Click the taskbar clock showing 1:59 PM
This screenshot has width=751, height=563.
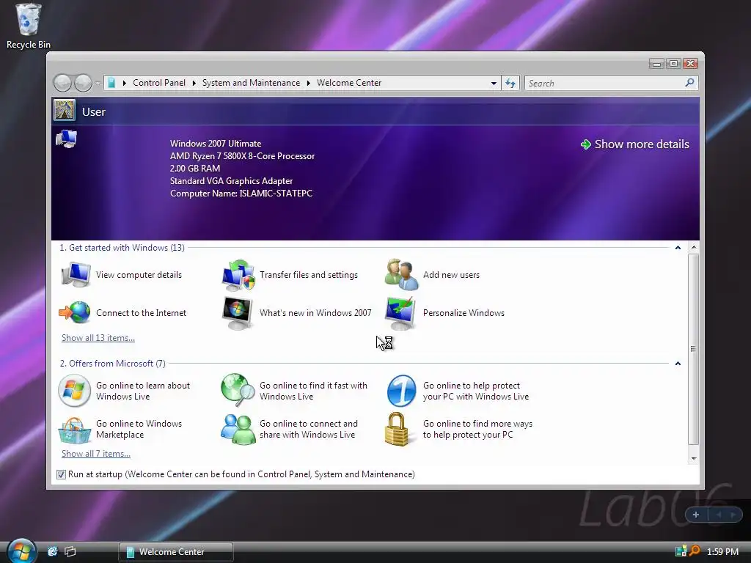[722, 551]
